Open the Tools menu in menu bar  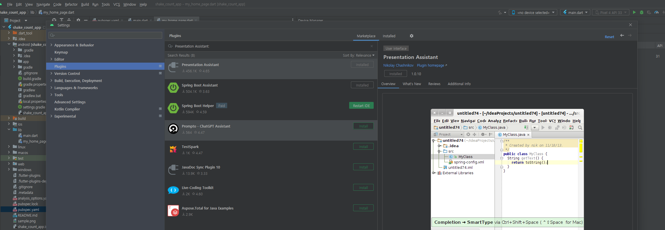(x=106, y=4)
